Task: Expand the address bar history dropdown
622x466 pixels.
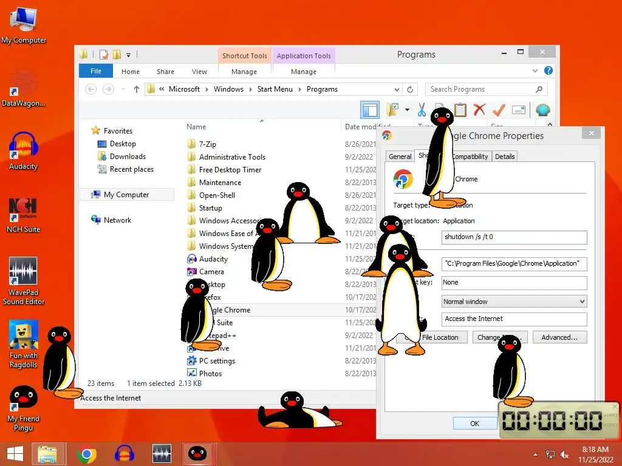Action: [397, 89]
